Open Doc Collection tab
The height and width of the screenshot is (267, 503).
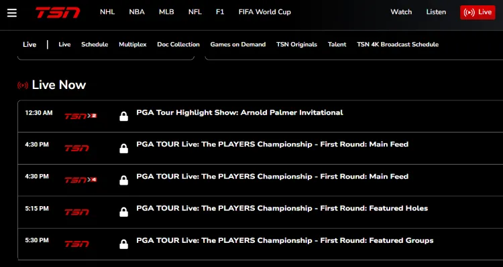pos(178,44)
